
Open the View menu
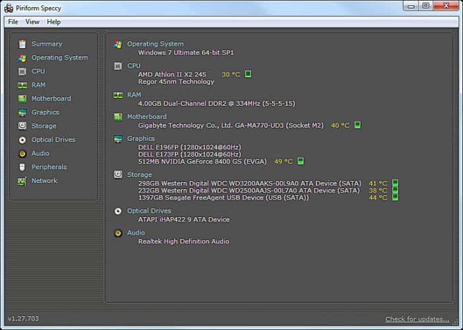(32, 22)
